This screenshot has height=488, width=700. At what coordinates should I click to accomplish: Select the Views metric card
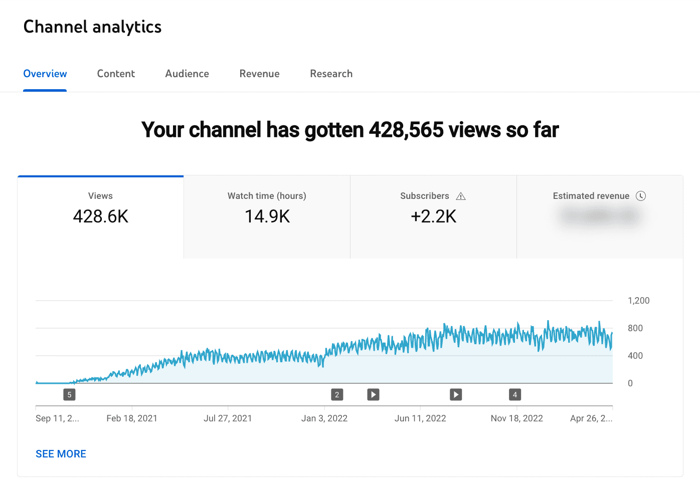click(100, 215)
